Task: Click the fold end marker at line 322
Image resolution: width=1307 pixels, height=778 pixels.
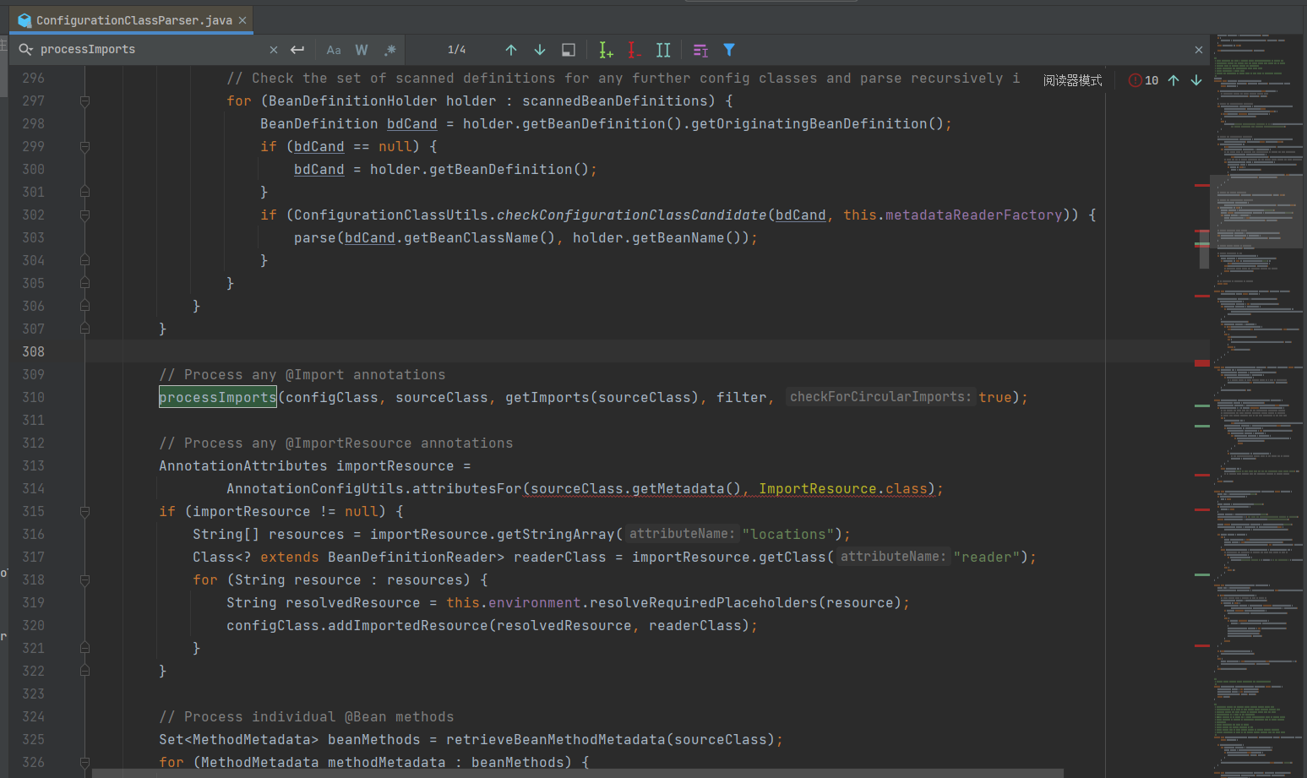Action: click(x=84, y=672)
